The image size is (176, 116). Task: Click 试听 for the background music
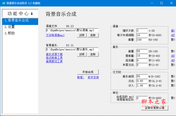[82, 54]
